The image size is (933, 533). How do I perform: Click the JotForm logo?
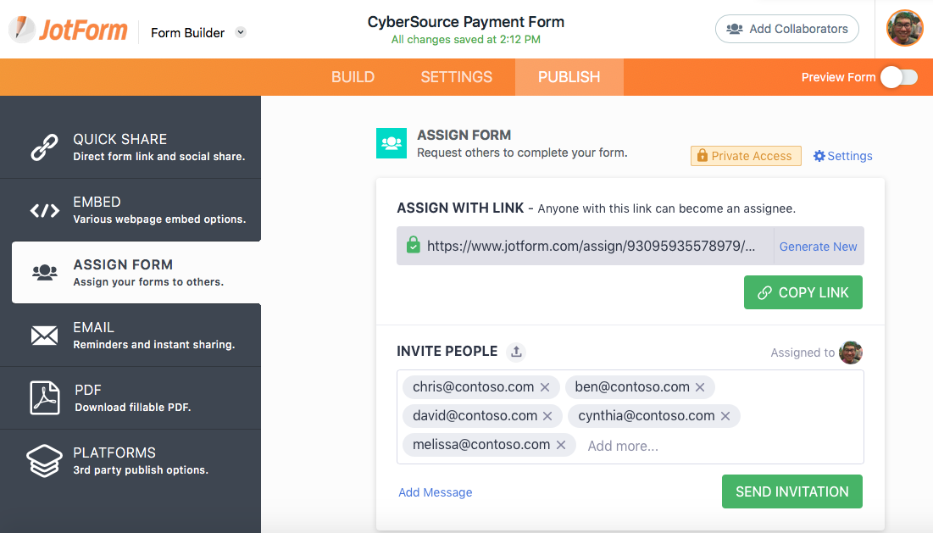[68, 31]
